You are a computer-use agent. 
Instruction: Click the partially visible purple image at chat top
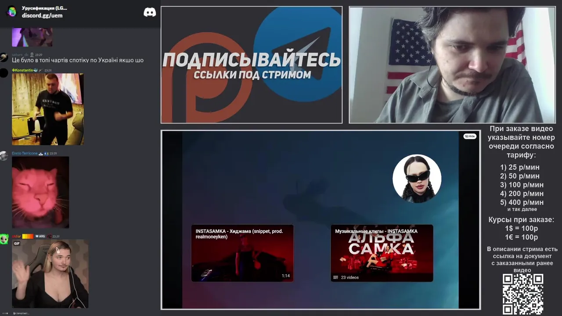(x=32, y=37)
